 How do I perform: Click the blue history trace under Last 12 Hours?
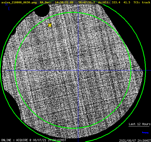145,133
